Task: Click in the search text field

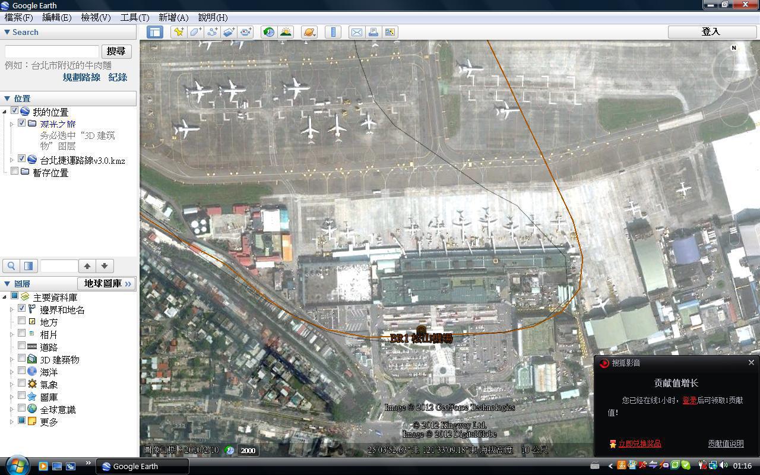Action: tap(52, 52)
